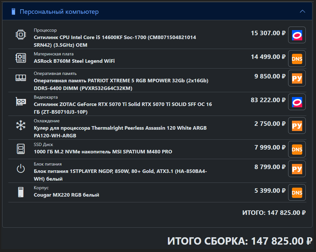Open 1STPLAYER NGDP 850W power supply link
Image resolution: width=316 pixels, height=252 pixels.
(x=120, y=175)
